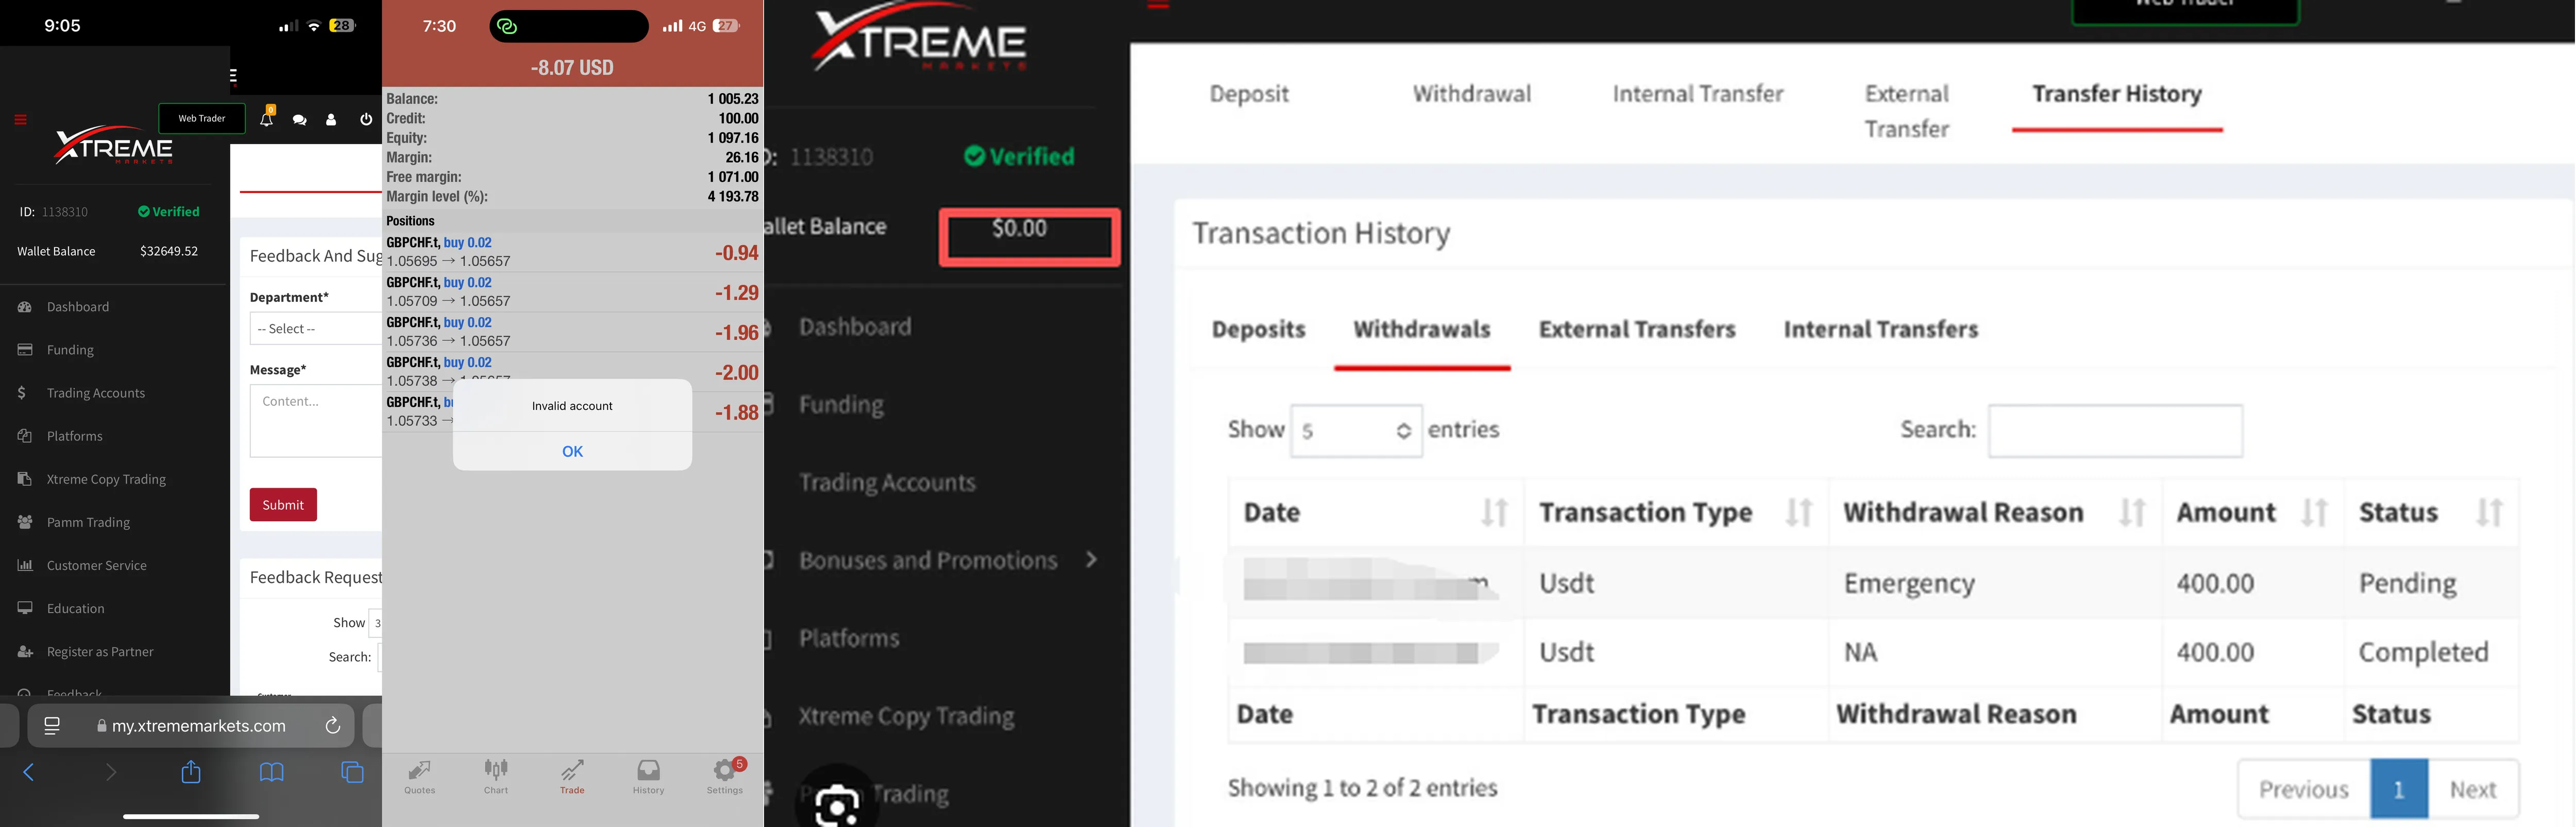The width and height of the screenshot is (2576, 827).
Task: Open the user profile icon
Action: tap(331, 120)
